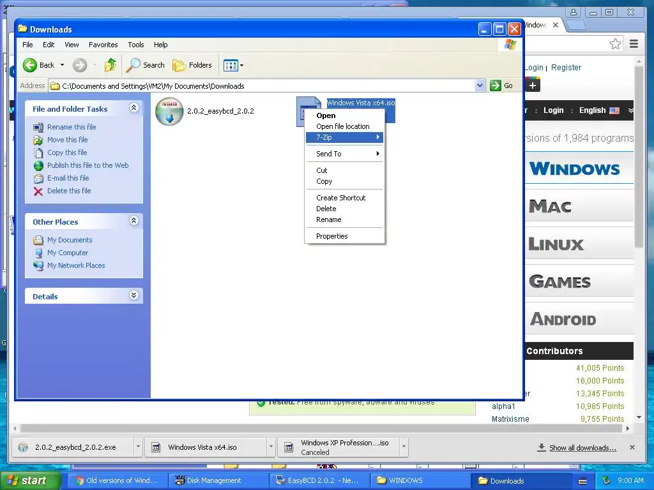The width and height of the screenshot is (654, 490).
Task: Expand the Details panel
Action: (x=133, y=295)
